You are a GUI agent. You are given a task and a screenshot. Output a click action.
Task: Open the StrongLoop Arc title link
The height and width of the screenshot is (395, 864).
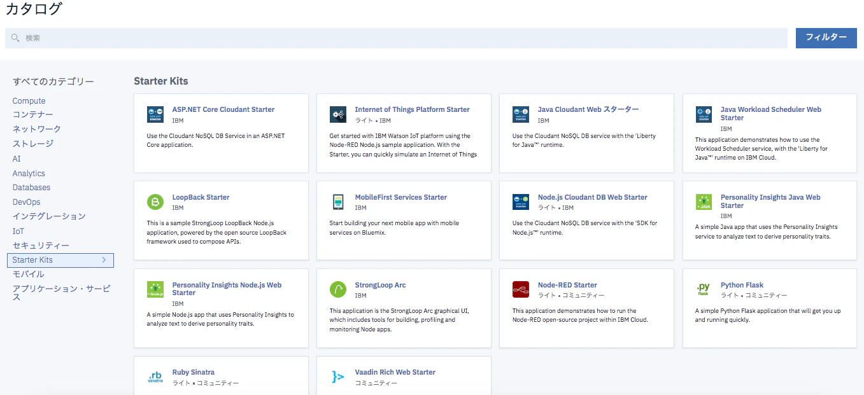380,285
